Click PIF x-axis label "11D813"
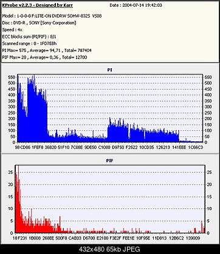Image resolution: width=220 pixels, height=254 pixels. pyautogui.click(x=159, y=238)
